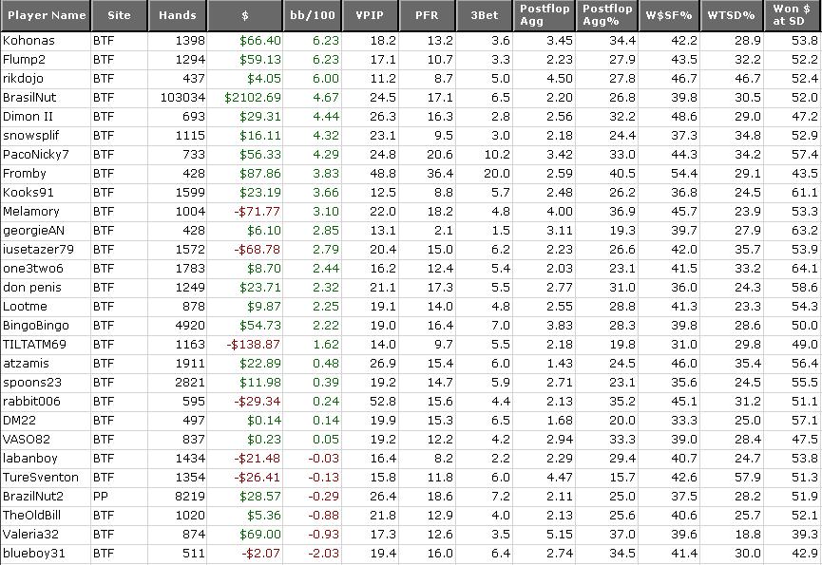Select player BrazilNut2
Viewport: 822px width, 565px height.
pos(34,496)
